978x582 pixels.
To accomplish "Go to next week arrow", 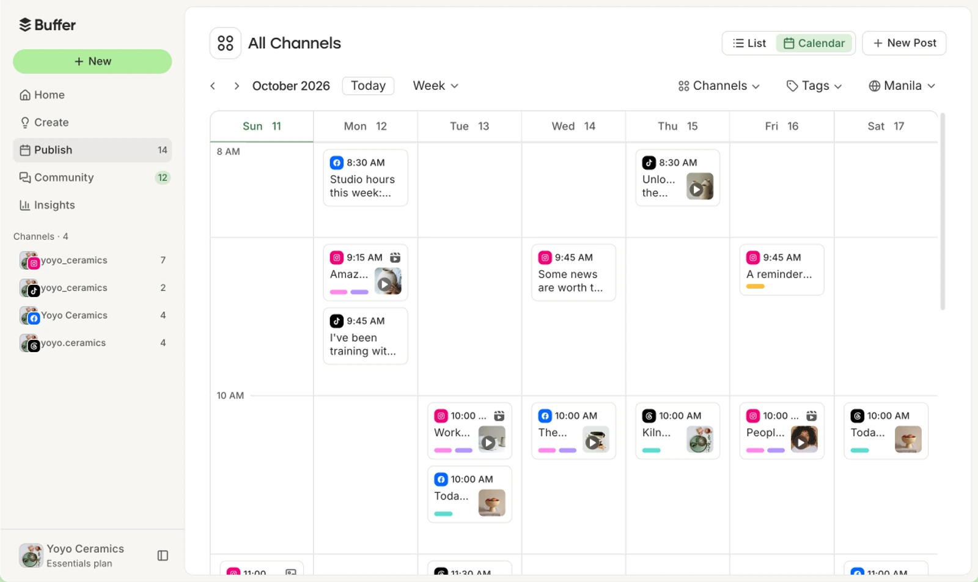I will (237, 86).
